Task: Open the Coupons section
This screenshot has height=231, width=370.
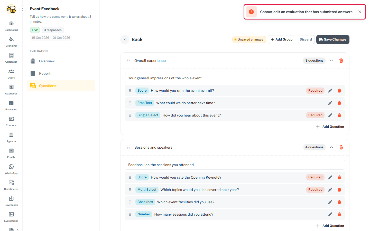Action: 11,122
